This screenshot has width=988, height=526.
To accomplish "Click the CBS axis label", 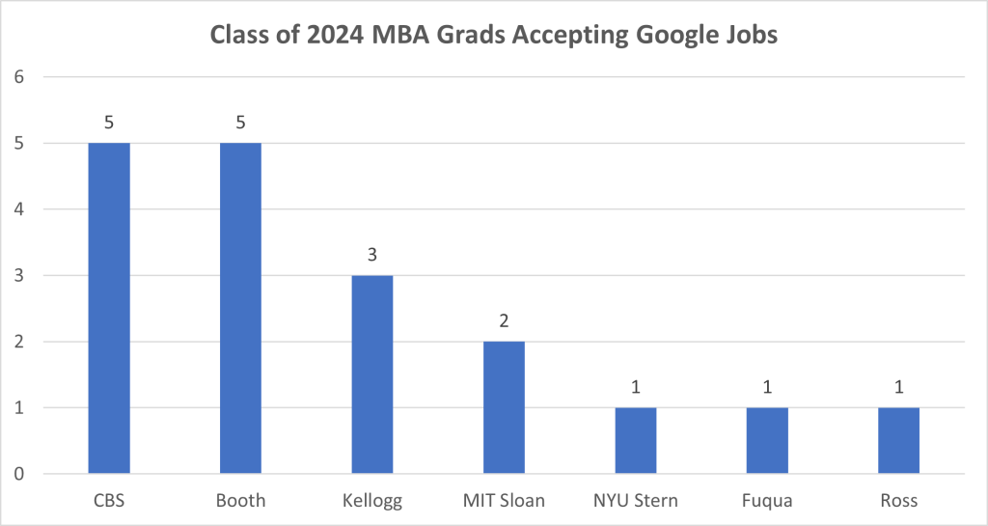I will tap(109, 502).
